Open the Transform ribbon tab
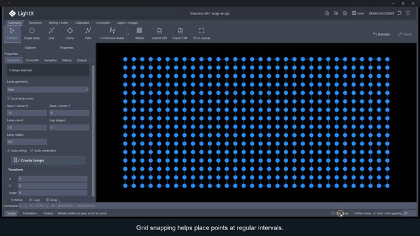 click(35, 23)
